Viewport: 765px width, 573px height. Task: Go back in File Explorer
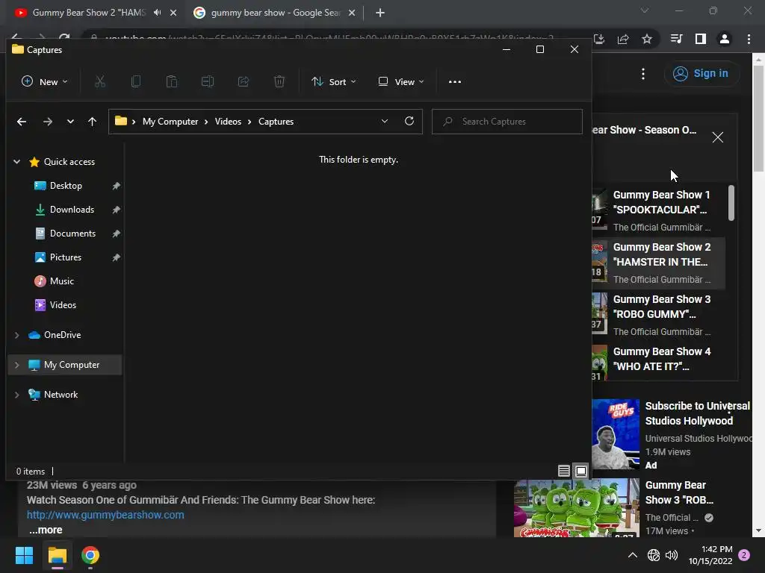coord(22,122)
